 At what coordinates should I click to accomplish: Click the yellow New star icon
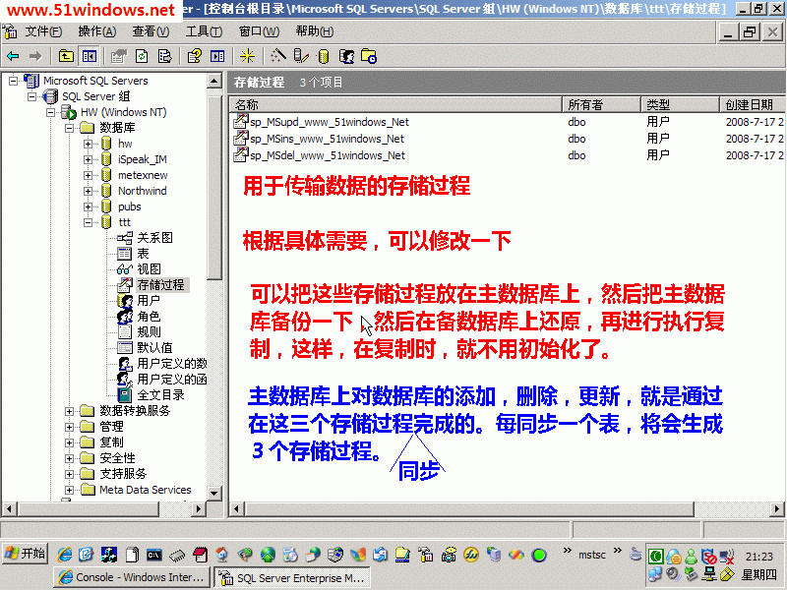[x=247, y=56]
